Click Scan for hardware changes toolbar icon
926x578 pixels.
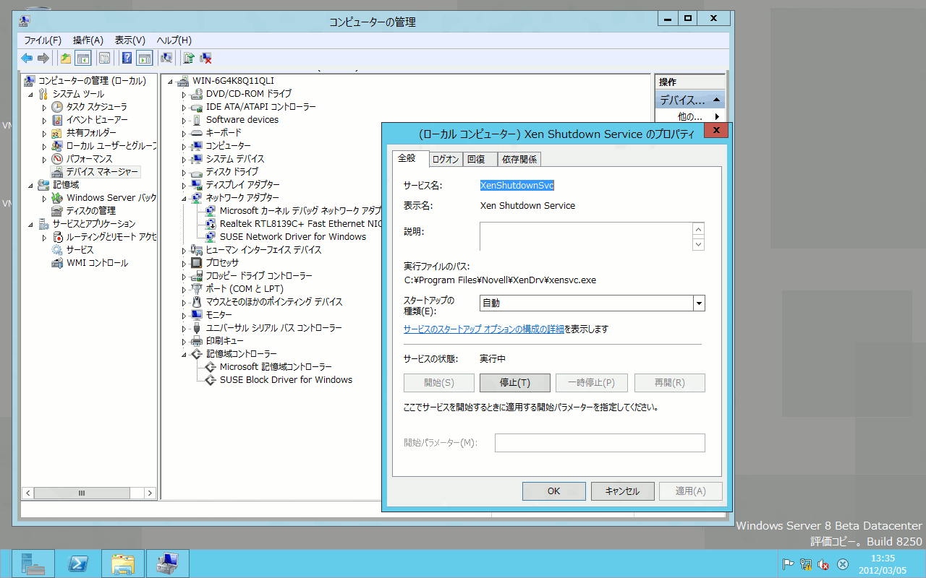click(x=166, y=59)
